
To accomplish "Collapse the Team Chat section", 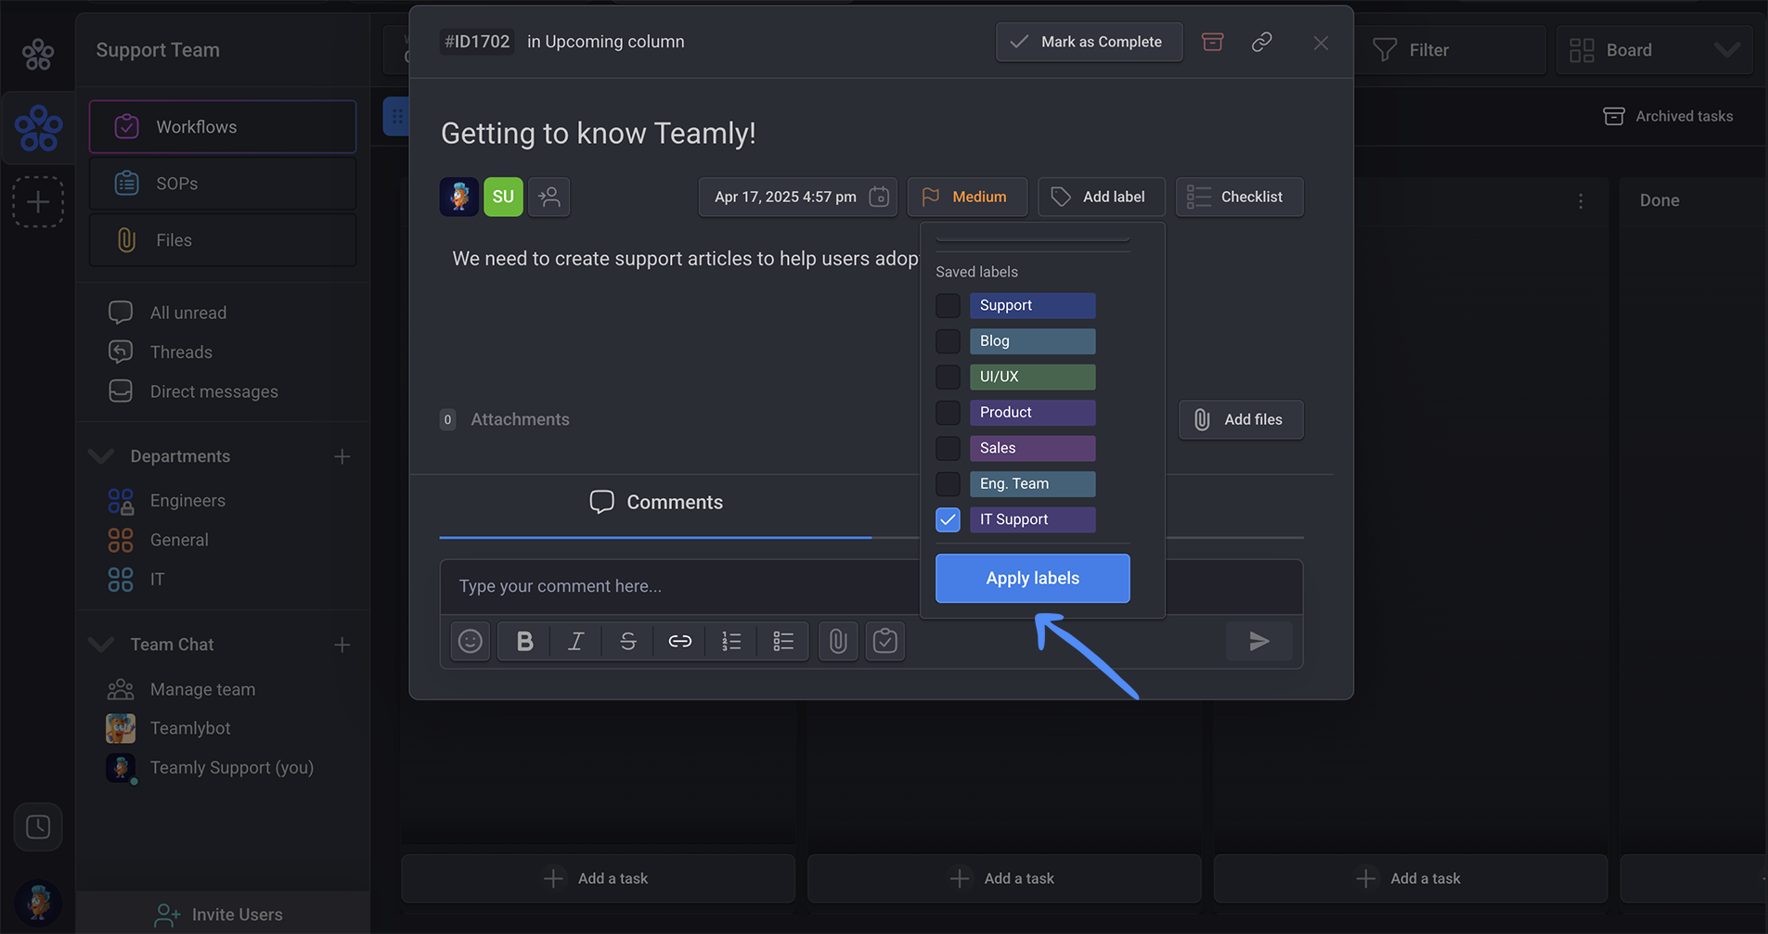I will [x=101, y=645].
